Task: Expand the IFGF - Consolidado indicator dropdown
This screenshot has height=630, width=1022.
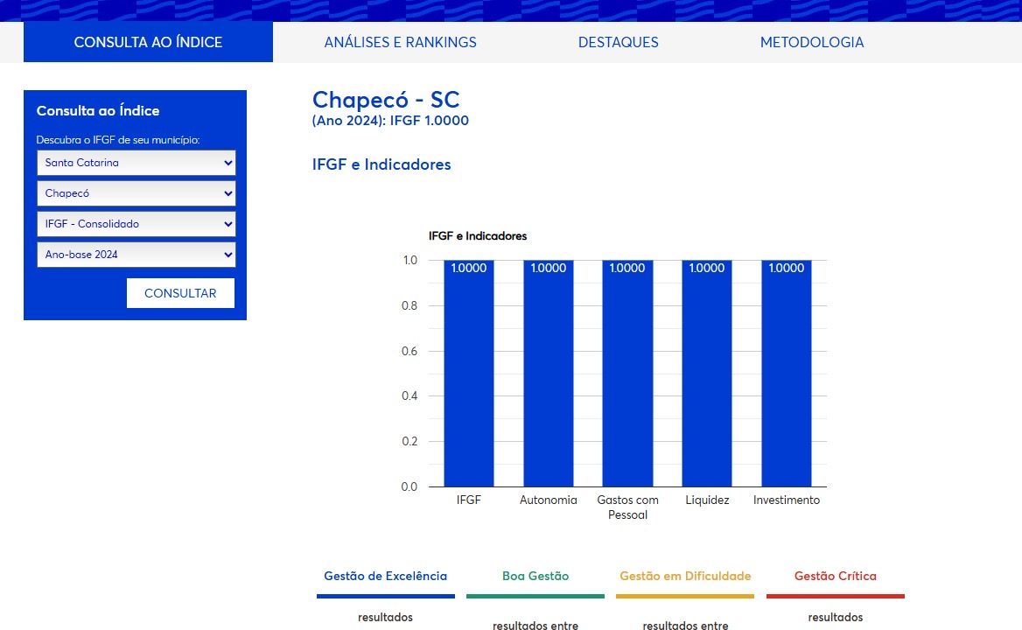Action: (x=136, y=224)
